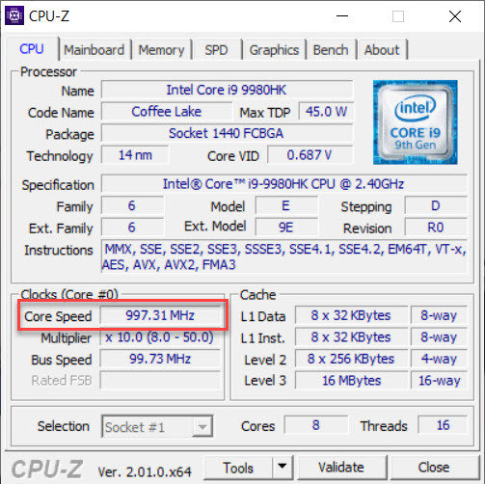Click the Tools button
Image resolution: width=485 pixels, height=484 pixels.
pyautogui.click(x=238, y=468)
